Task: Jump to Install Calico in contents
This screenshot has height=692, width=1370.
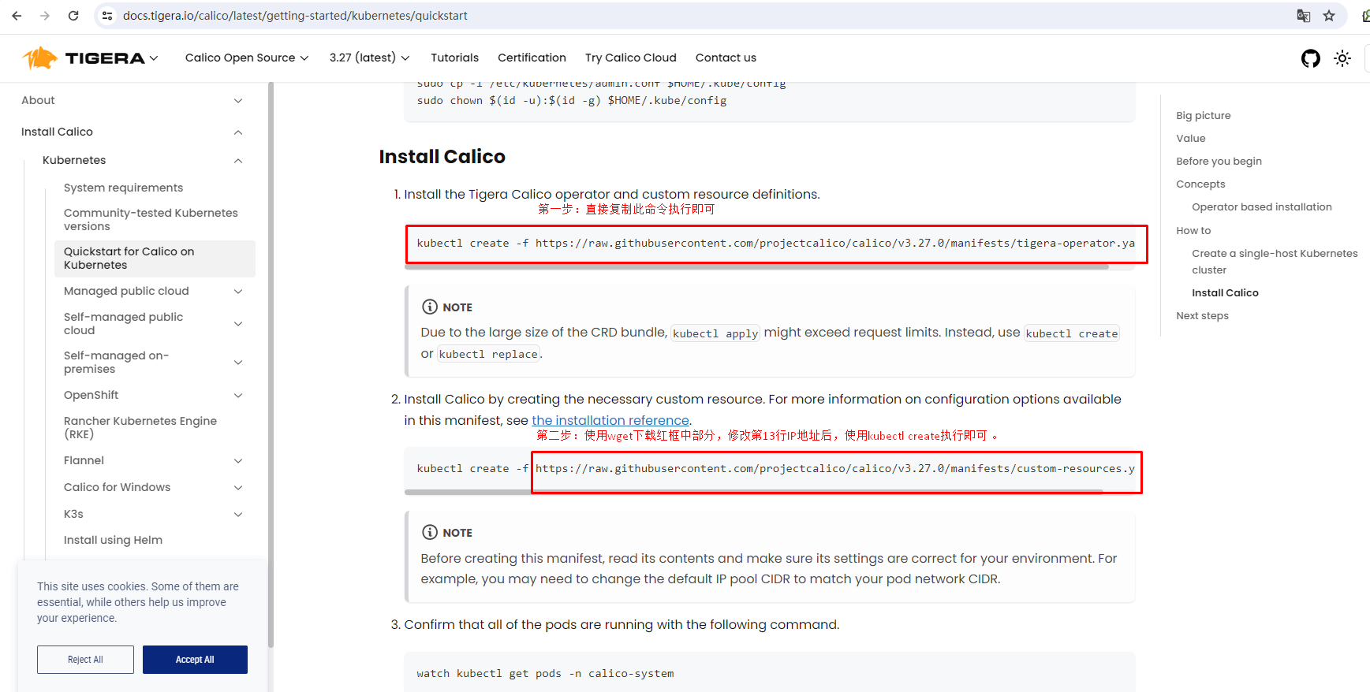Action: (x=1225, y=292)
